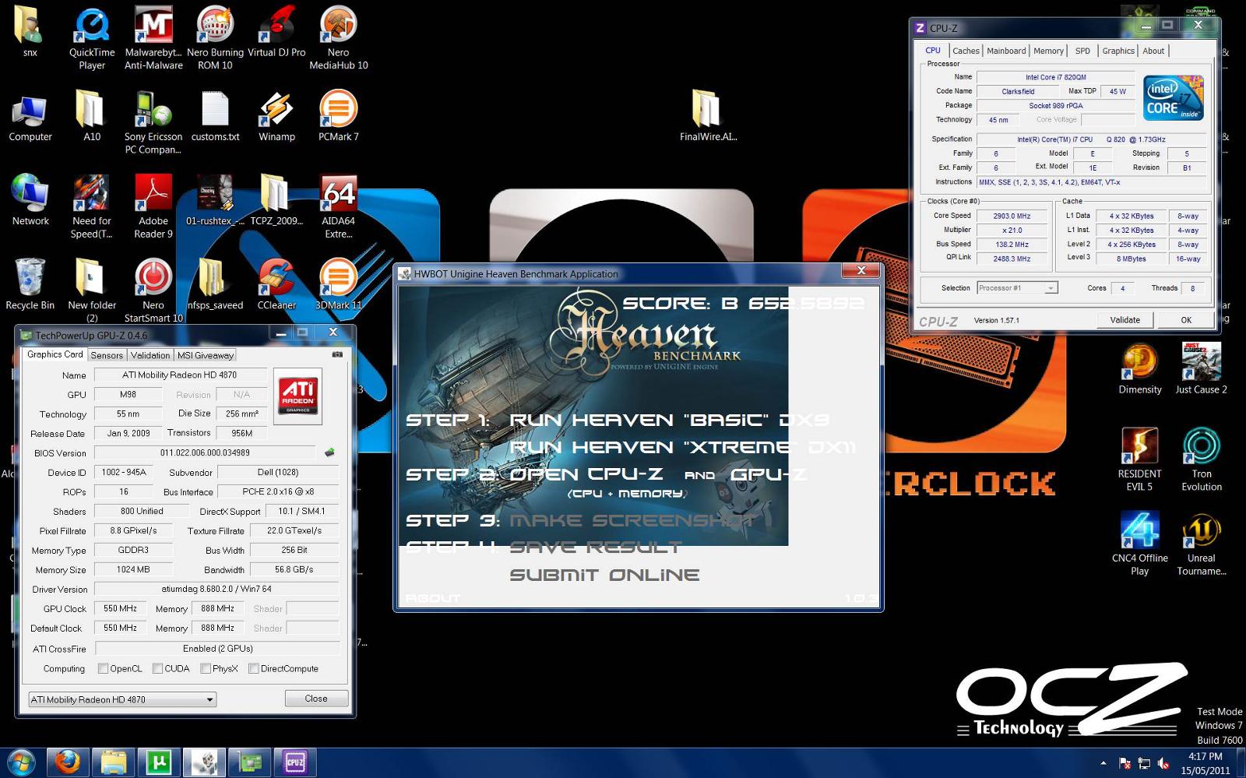Click Make Screenshot step in Heaven app
Screen dimensions: 1246x778
pyautogui.click(x=632, y=520)
